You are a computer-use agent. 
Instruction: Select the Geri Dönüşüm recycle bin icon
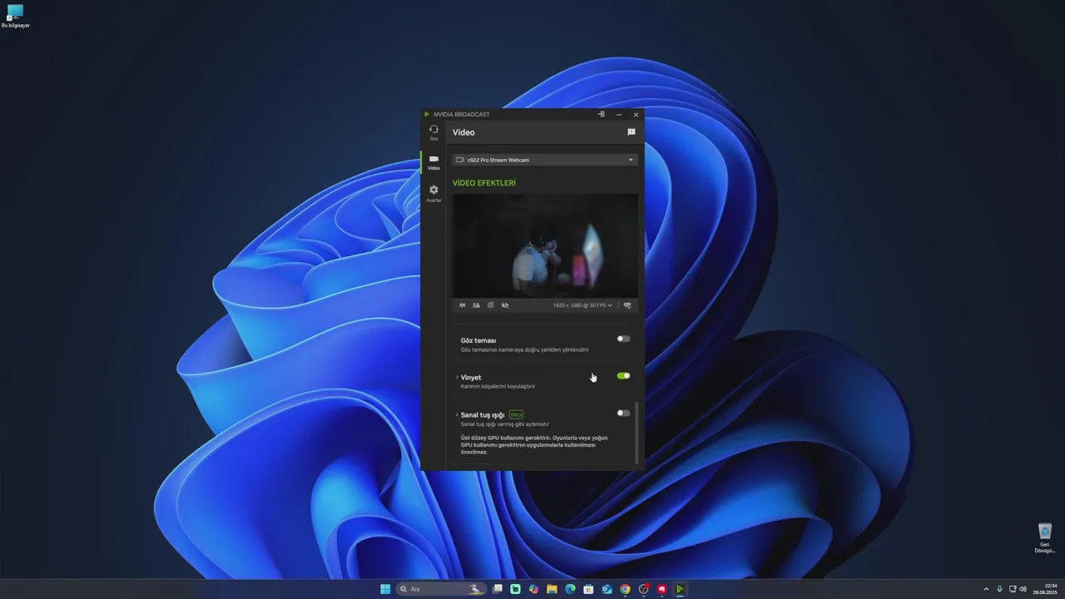pos(1045,537)
